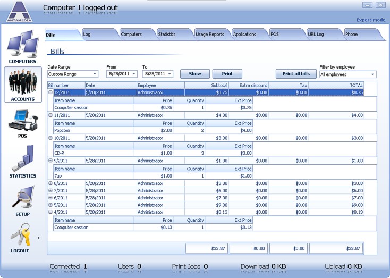Open the From date picker
Image resolution: width=390 pixels, height=278 pixels.
[122, 74]
